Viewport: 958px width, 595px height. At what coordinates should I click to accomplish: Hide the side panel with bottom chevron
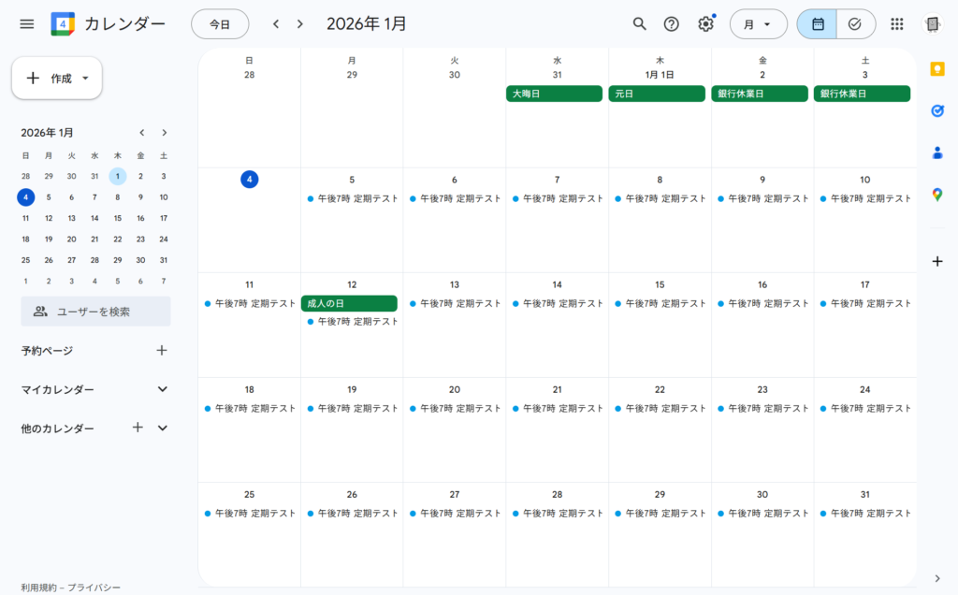[x=937, y=577]
